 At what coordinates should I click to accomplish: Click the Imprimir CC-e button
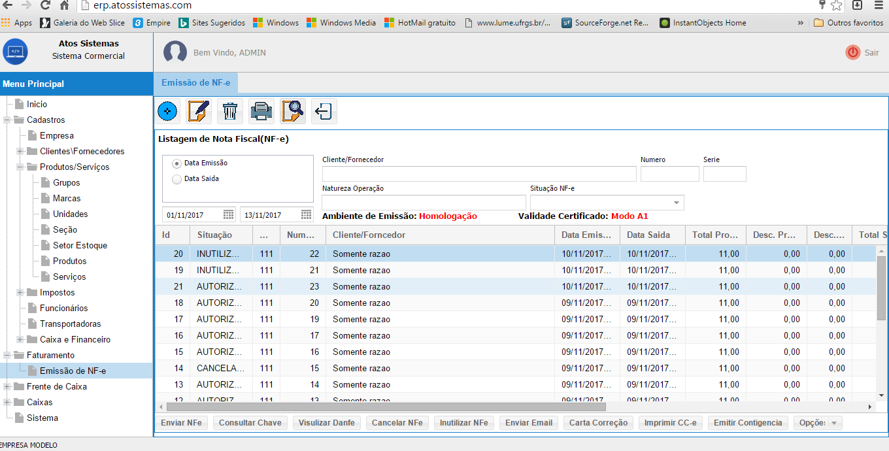(x=671, y=423)
